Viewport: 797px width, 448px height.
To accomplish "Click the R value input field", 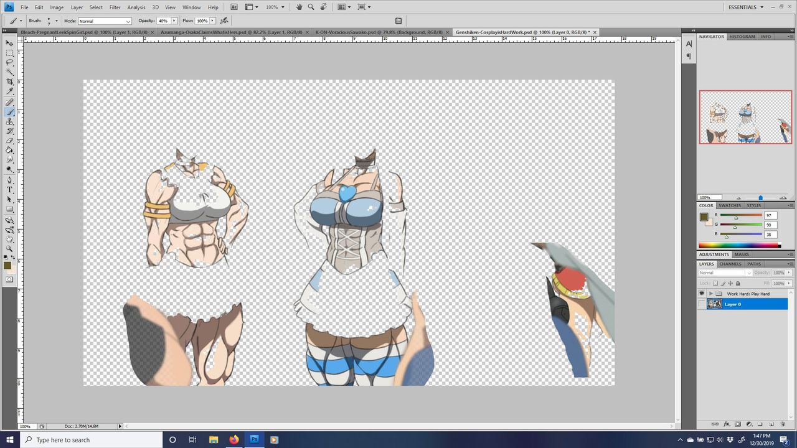I will [x=770, y=215].
